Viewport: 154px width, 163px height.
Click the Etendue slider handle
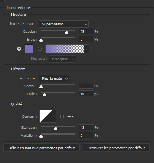coord(56,128)
